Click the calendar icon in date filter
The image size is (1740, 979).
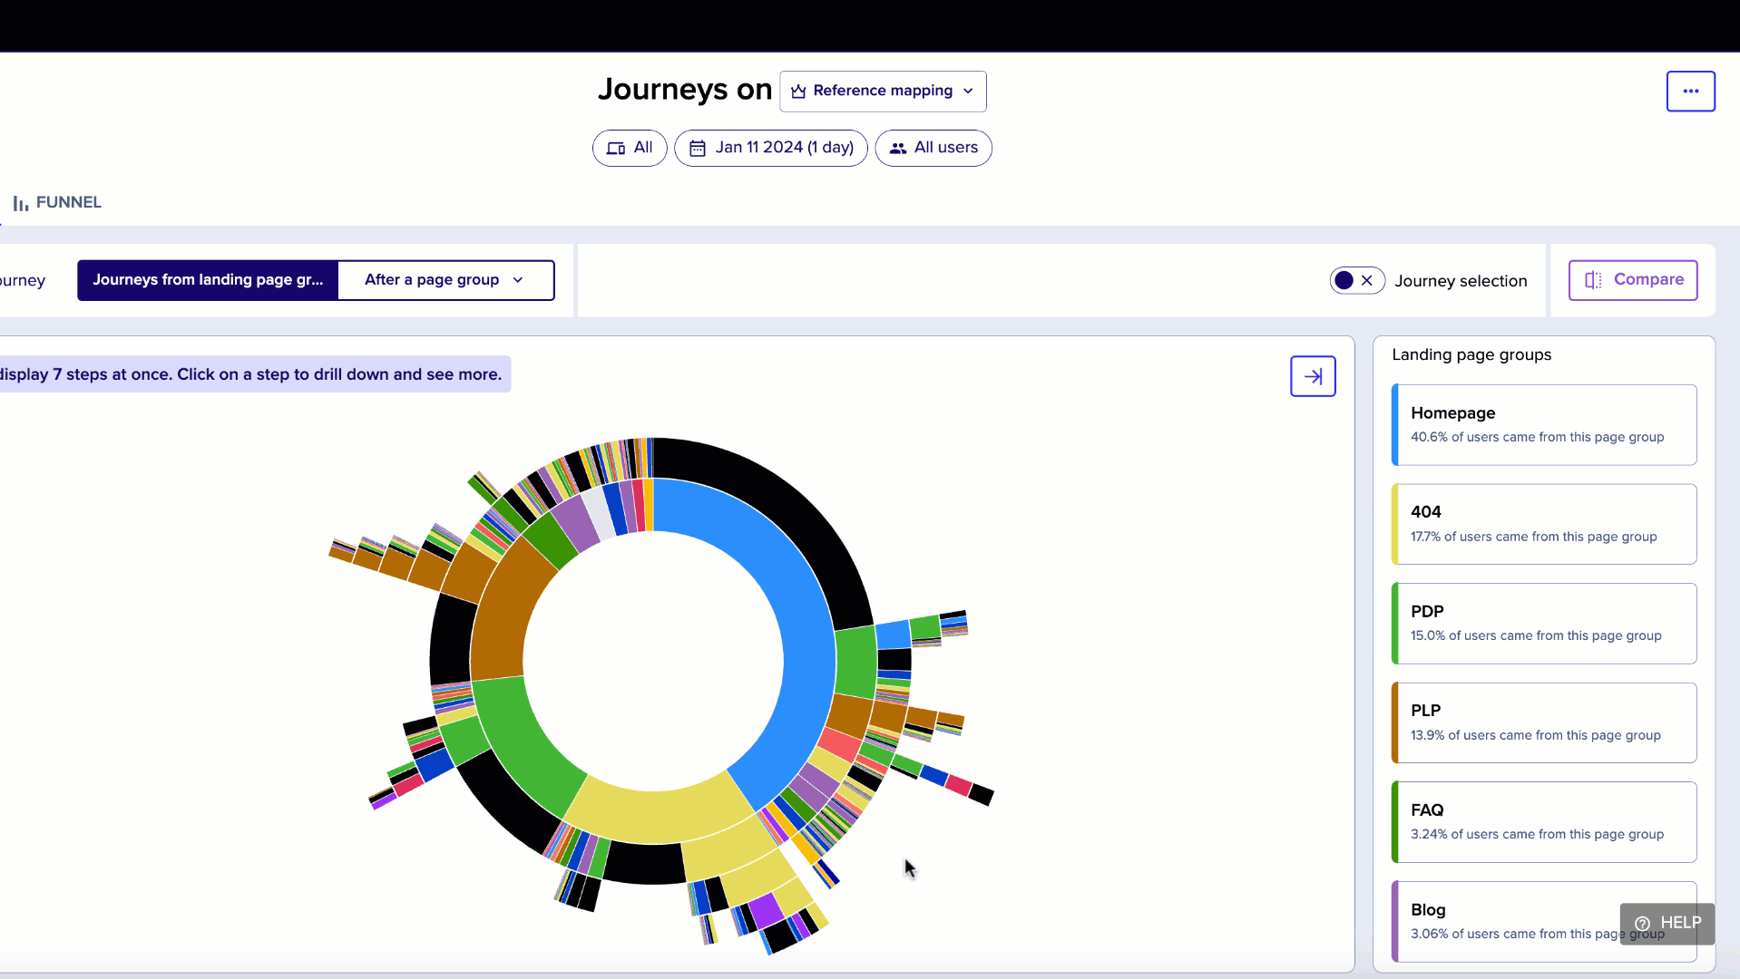tap(698, 149)
